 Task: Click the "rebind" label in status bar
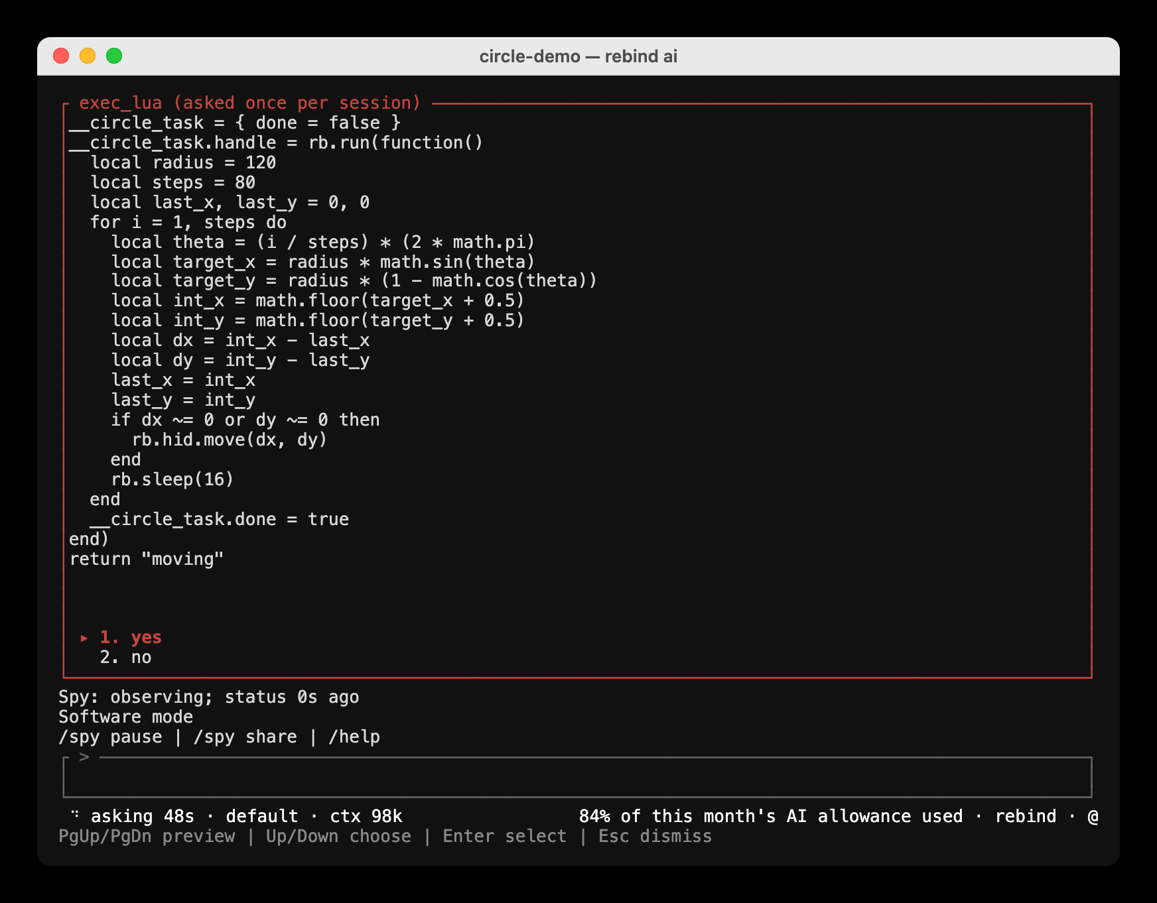[1026, 816]
